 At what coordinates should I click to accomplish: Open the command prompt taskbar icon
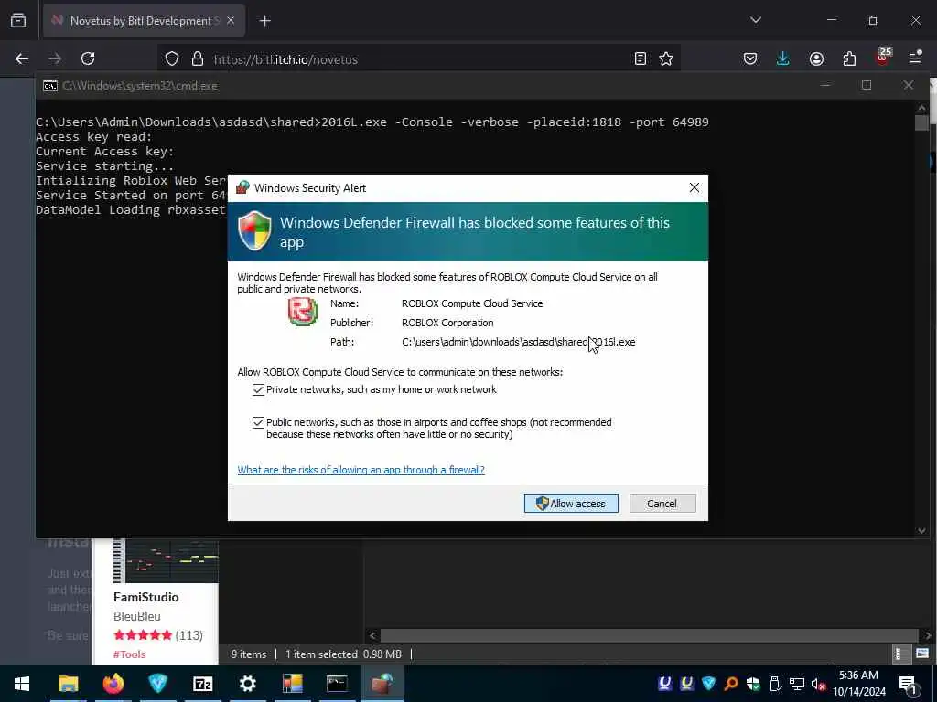pos(337,684)
